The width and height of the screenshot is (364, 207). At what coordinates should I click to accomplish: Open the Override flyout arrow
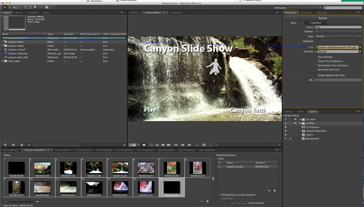tap(360, 51)
